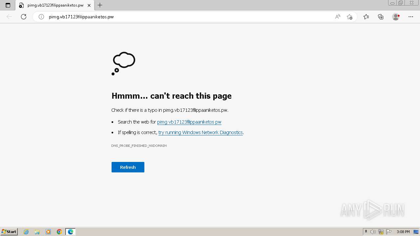The image size is (420, 236).
Task: Open the tab actions menu icon
Action: click(x=8, y=5)
